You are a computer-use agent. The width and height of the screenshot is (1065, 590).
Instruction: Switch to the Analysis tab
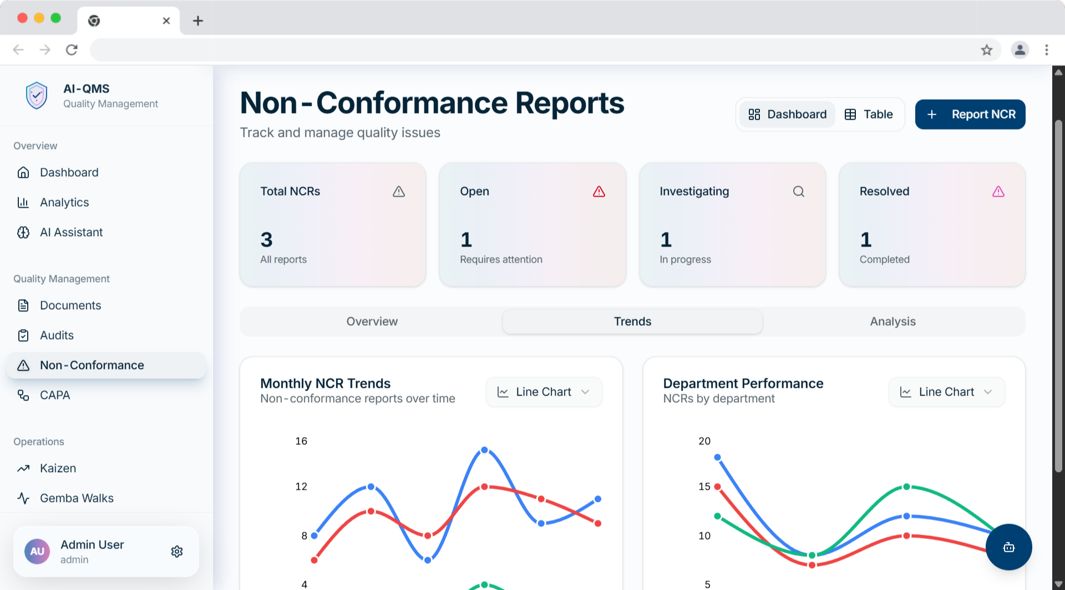pyautogui.click(x=893, y=321)
